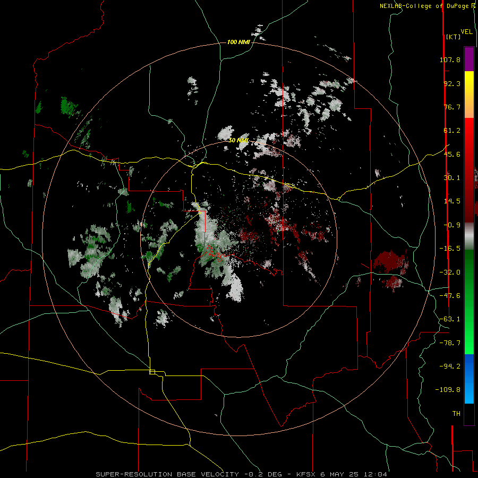Pick the green segment of the color bar
Screen dimensions: 478x478
point(469,302)
